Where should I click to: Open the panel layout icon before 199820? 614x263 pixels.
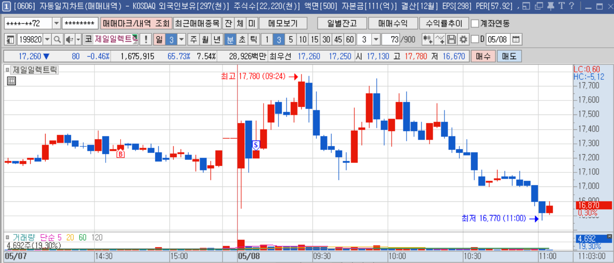click(x=10, y=40)
